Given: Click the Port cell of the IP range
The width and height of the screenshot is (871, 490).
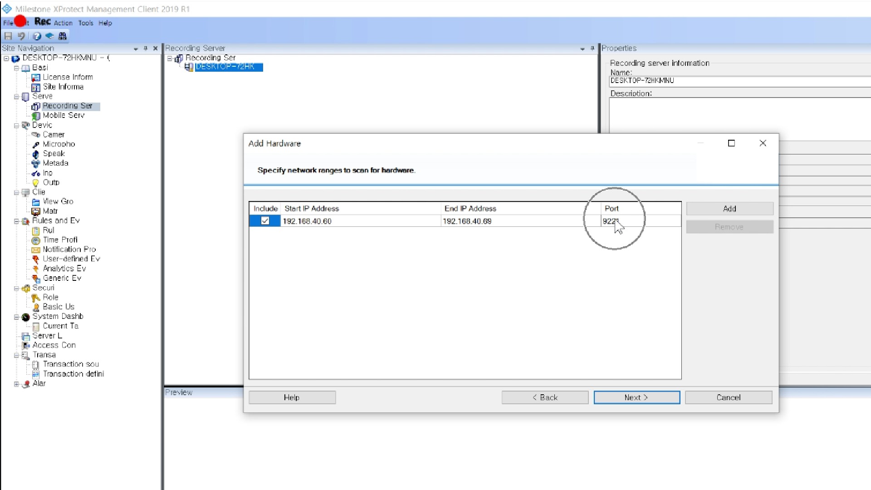Looking at the screenshot, I should (x=641, y=221).
